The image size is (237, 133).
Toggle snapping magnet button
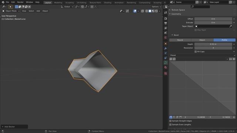[82, 7]
